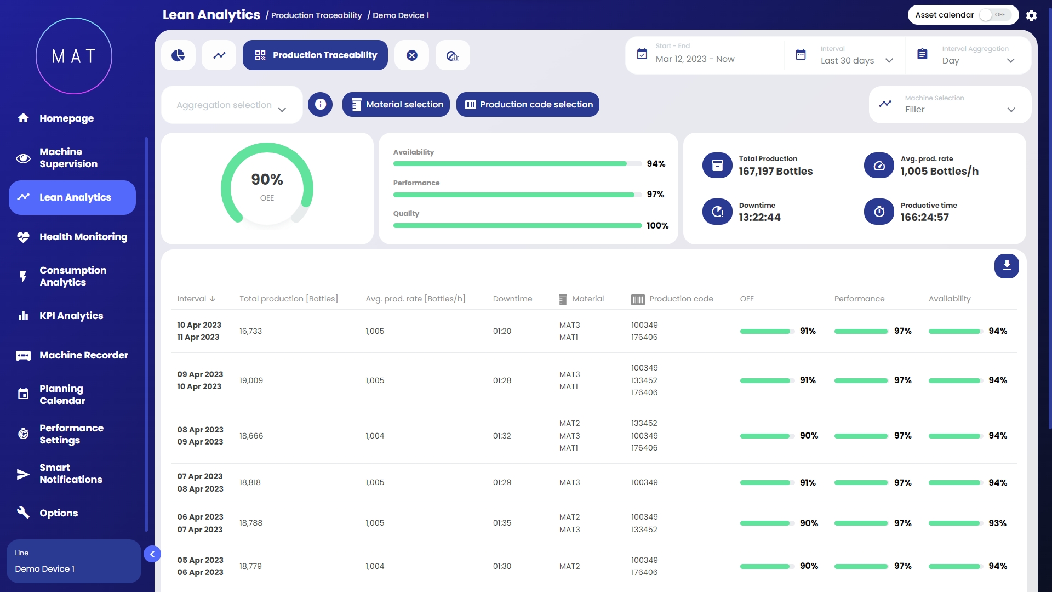1052x592 pixels.
Task: Expand the Aggregation selection dropdown
Action: pos(232,105)
